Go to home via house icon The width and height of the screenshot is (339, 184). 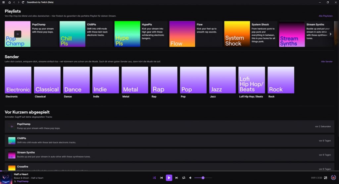[10, 2]
